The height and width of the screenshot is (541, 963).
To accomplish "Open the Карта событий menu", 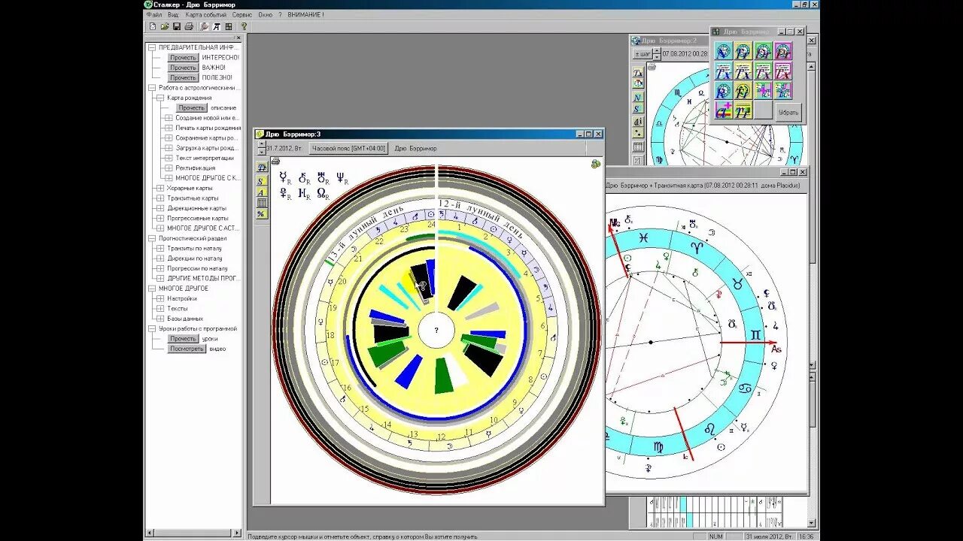I will tap(206, 14).
